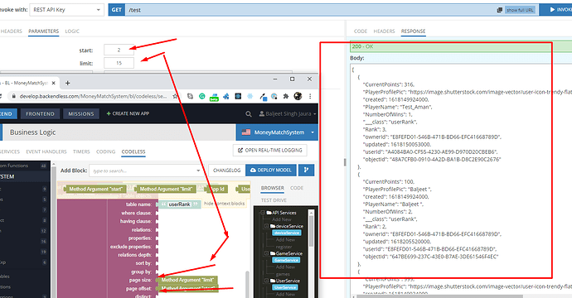Image resolution: width=572 pixels, height=298 pixels.
Task: Click the App Id context block
Action: 217,189
